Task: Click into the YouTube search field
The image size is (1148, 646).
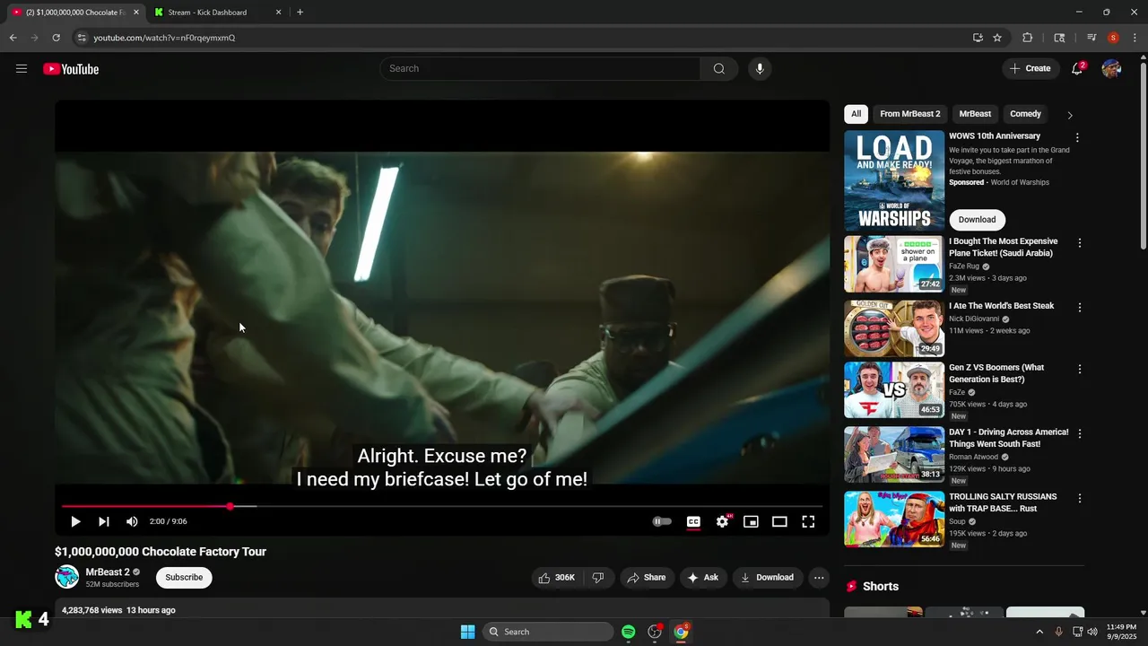Action: point(540,69)
